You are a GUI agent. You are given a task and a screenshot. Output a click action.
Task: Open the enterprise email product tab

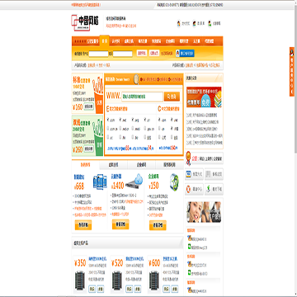coord(142,165)
